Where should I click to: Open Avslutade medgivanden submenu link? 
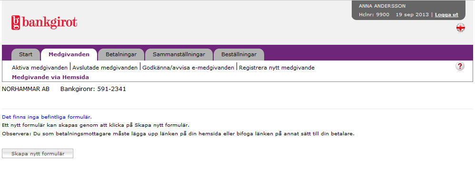[105, 68]
